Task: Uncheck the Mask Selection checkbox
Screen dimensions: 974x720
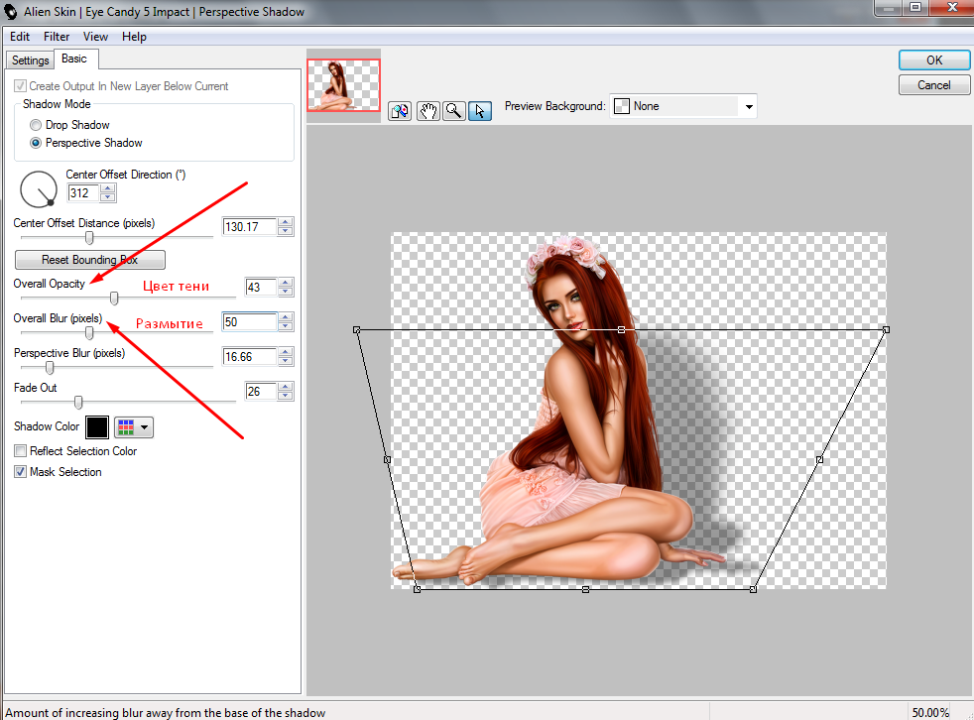Action: [x=21, y=472]
